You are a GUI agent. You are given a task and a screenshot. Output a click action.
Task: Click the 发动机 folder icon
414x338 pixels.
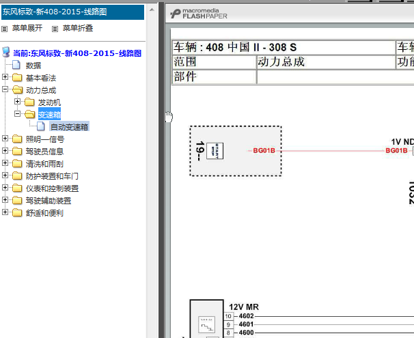[29, 102]
